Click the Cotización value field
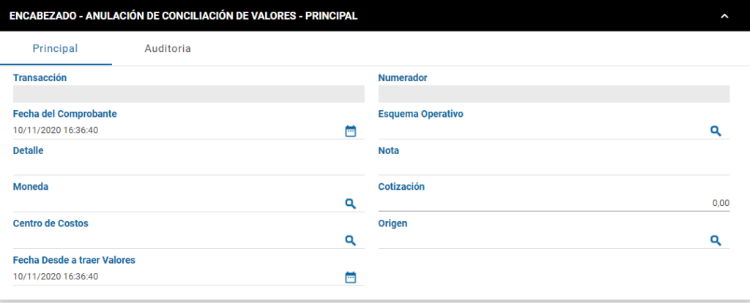The height and width of the screenshot is (303, 750). point(554,203)
